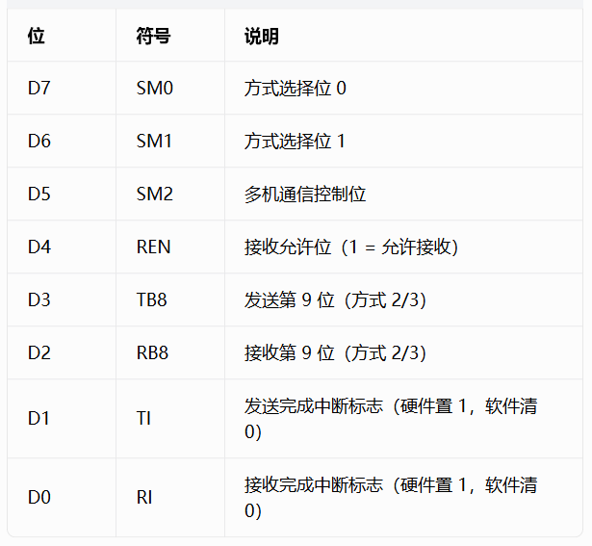
Task: Click the text '多机通信控制位'
Action: pyautogui.click(x=305, y=195)
